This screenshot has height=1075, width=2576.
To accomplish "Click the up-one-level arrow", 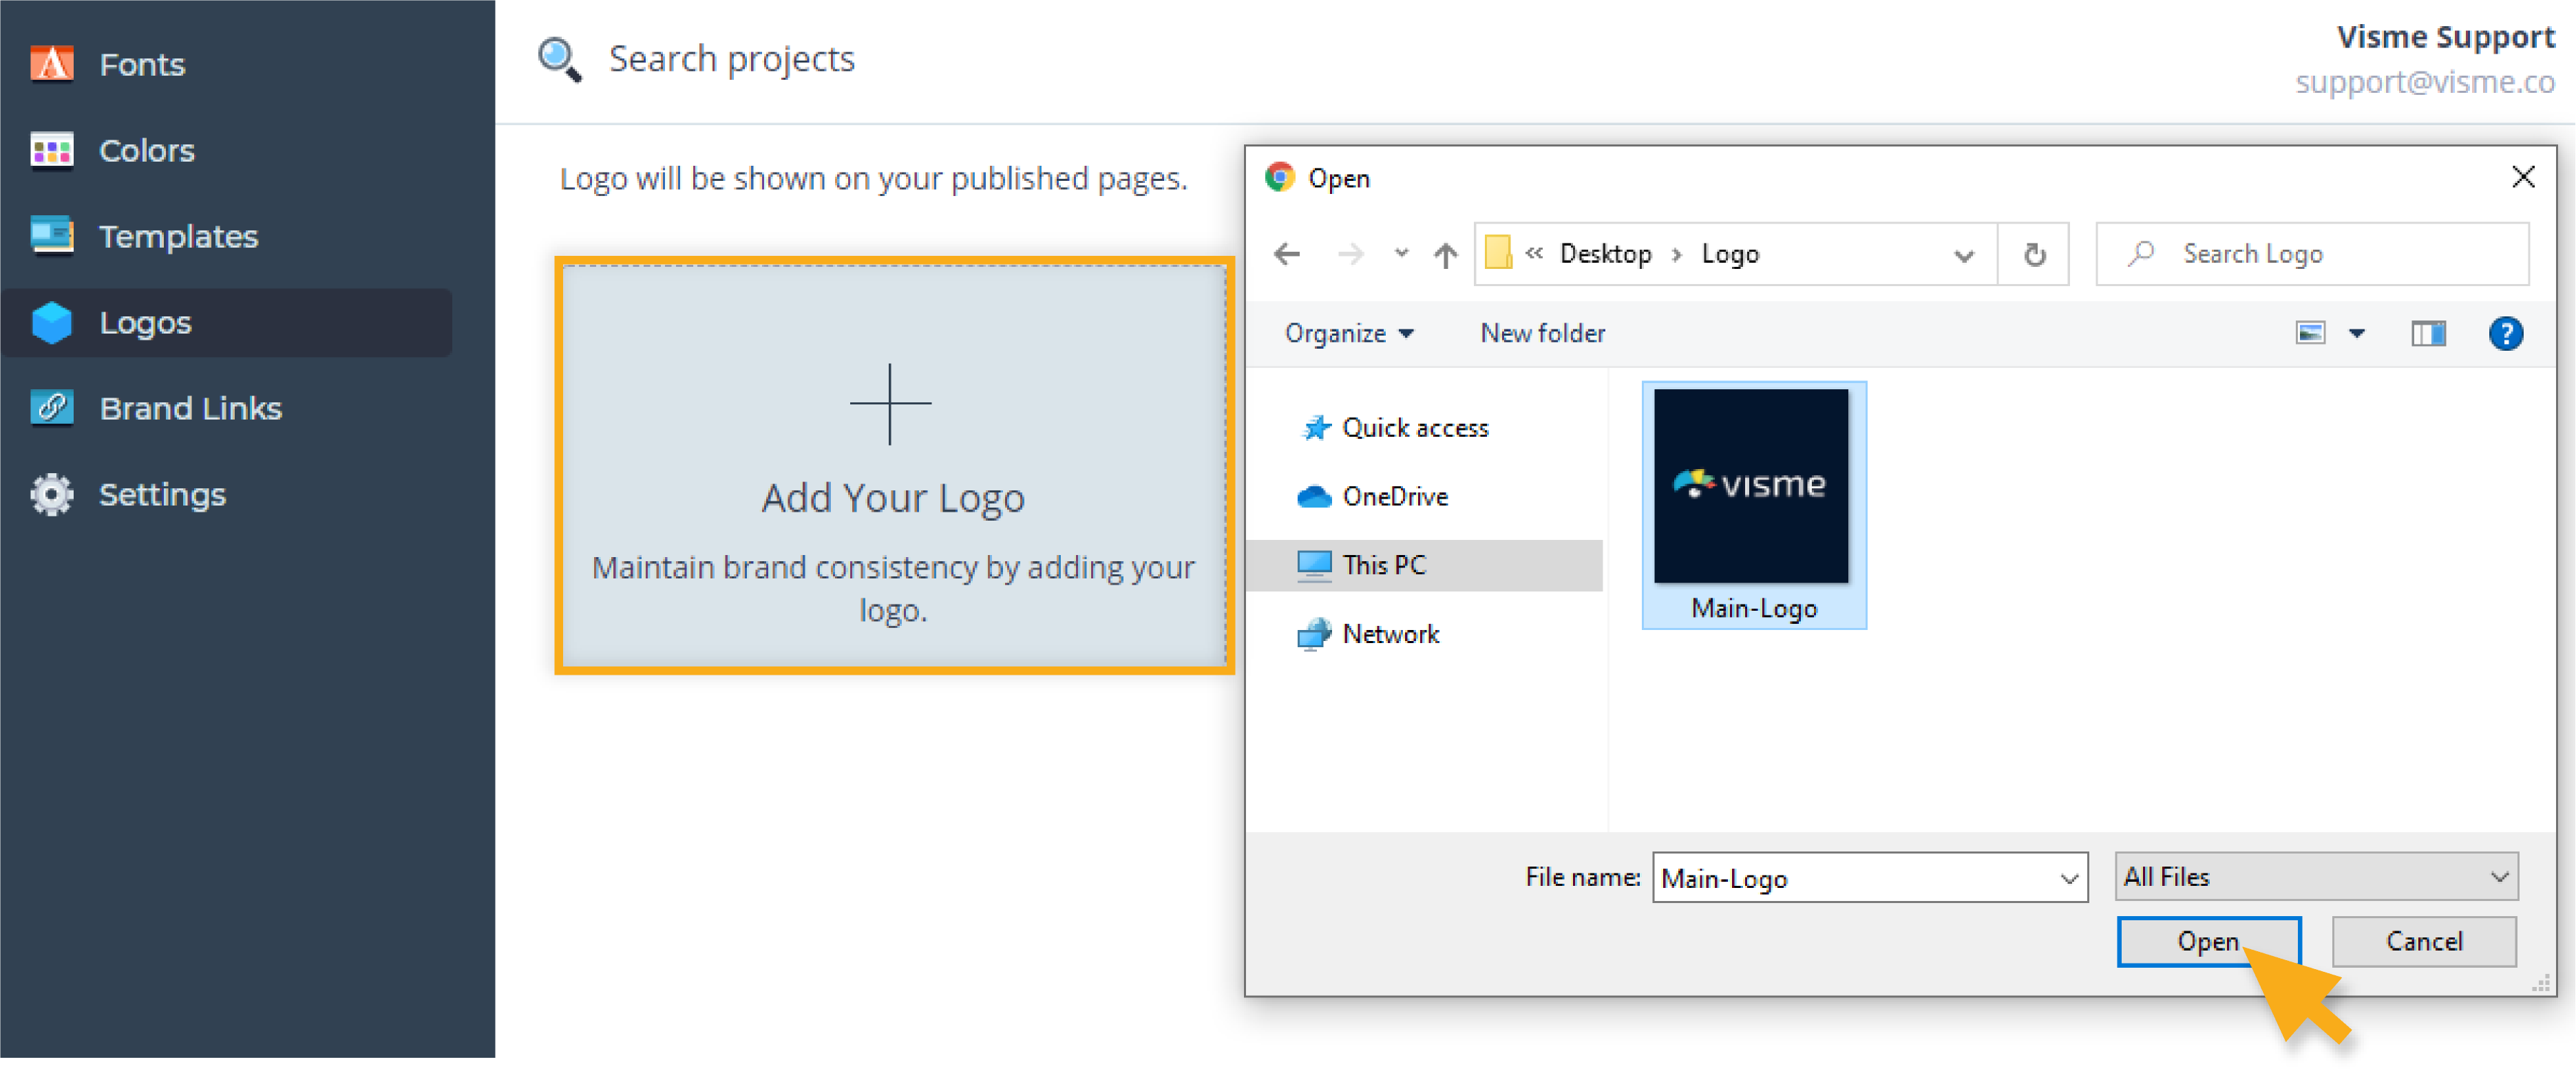I will pos(1445,254).
